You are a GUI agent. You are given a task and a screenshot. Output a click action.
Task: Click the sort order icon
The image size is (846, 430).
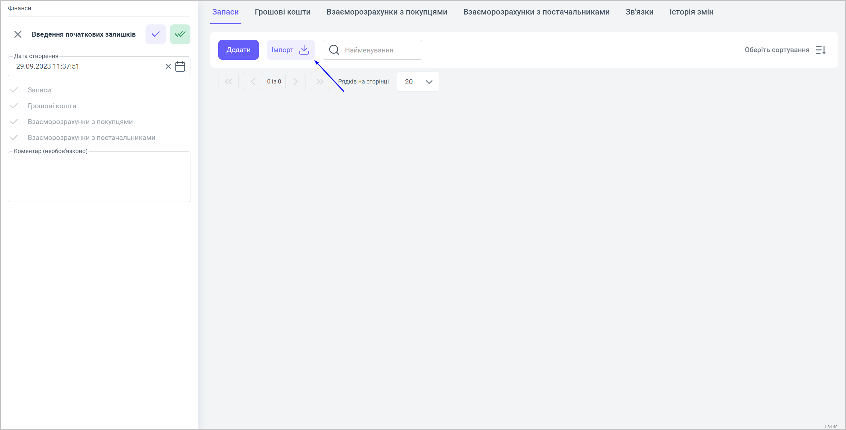(821, 50)
